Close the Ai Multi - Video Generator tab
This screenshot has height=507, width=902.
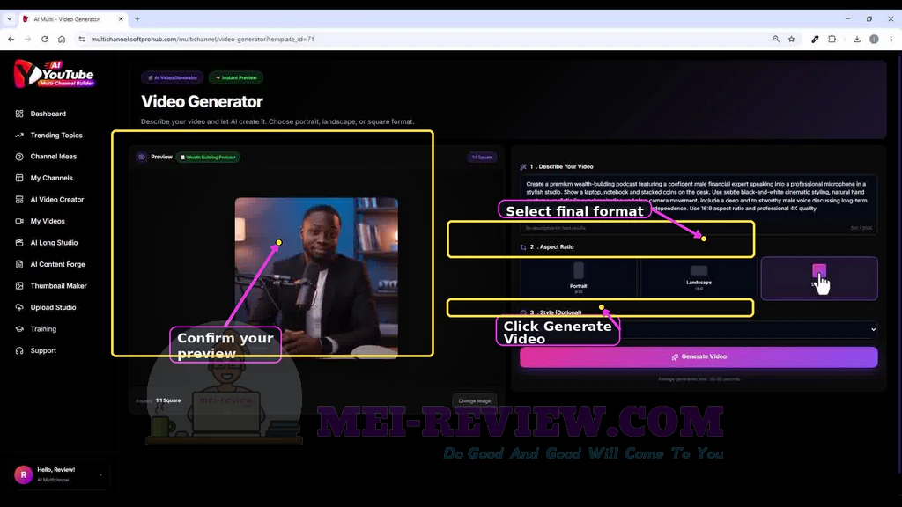[x=120, y=19]
